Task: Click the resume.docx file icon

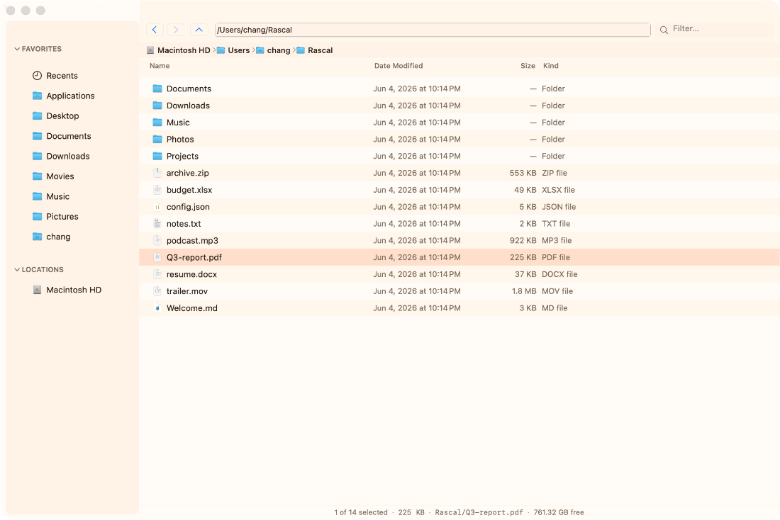Action: (x=157, y=274)
